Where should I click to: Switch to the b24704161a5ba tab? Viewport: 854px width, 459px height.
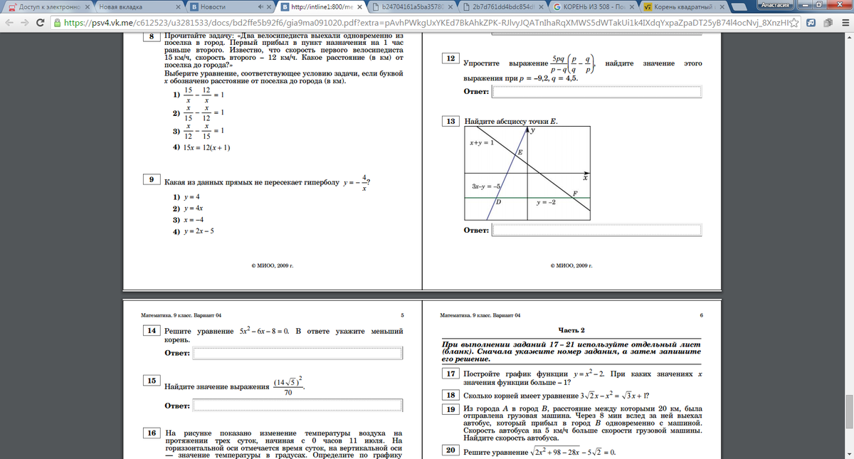coord(412,7)
